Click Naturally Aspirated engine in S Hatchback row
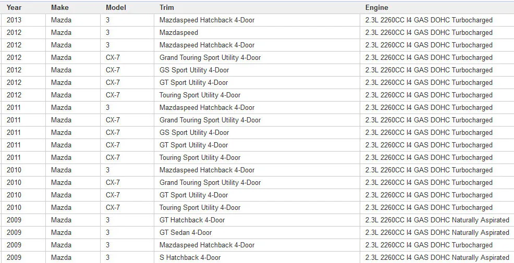This screenshot has height=263, width=514. [x=437, y=257]
